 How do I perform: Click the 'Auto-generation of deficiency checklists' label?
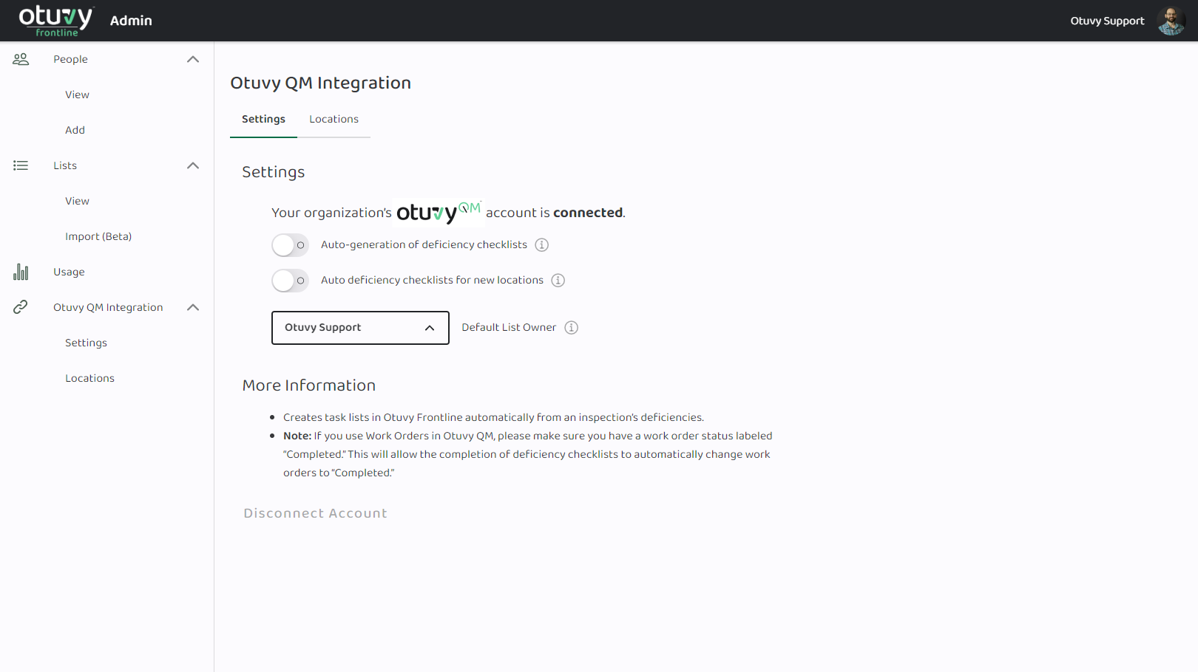[x=424, y=245]
